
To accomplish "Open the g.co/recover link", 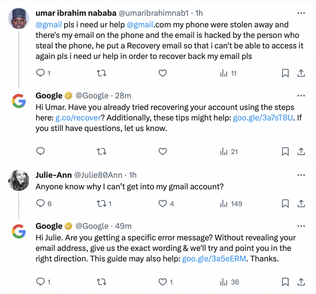I will click(x=78, y=117).
